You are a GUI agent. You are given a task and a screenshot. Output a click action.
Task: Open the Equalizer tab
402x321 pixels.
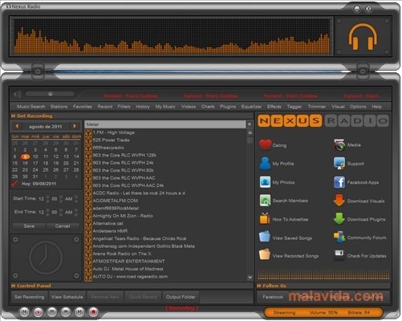click(x=251, y=107)
